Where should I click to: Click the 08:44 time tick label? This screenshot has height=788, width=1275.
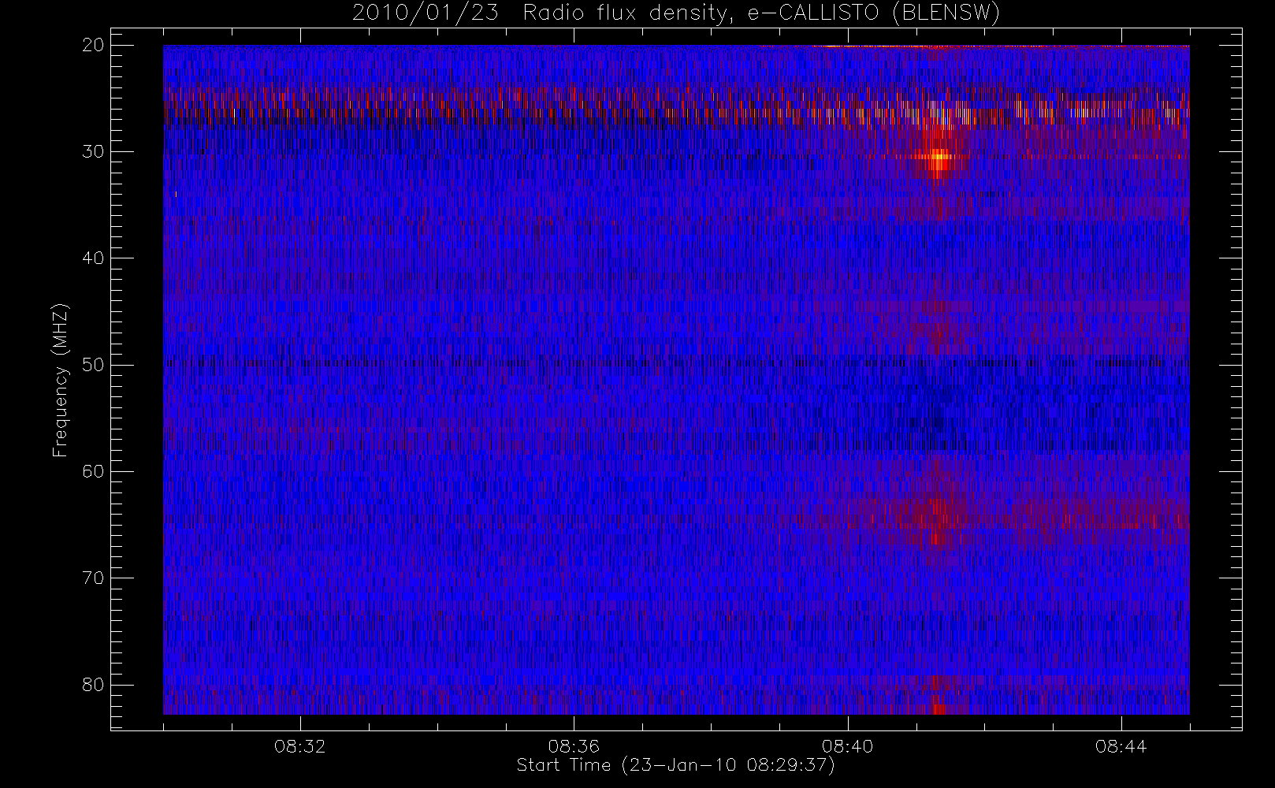[1121, 746]
